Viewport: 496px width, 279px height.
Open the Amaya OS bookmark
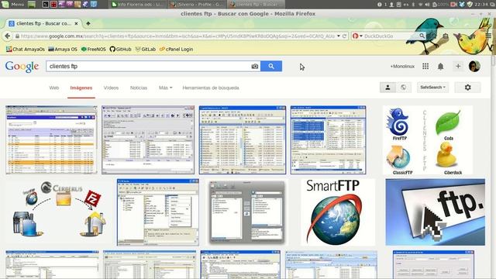(x=63, y=49)
